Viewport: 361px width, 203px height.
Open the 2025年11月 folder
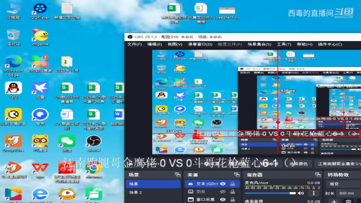click(x=67, y=64)
